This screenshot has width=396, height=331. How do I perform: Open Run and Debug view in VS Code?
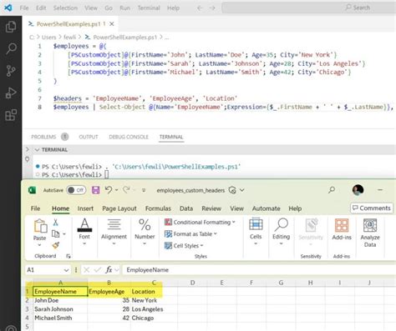pyautogui.click(x=11, y=93)
